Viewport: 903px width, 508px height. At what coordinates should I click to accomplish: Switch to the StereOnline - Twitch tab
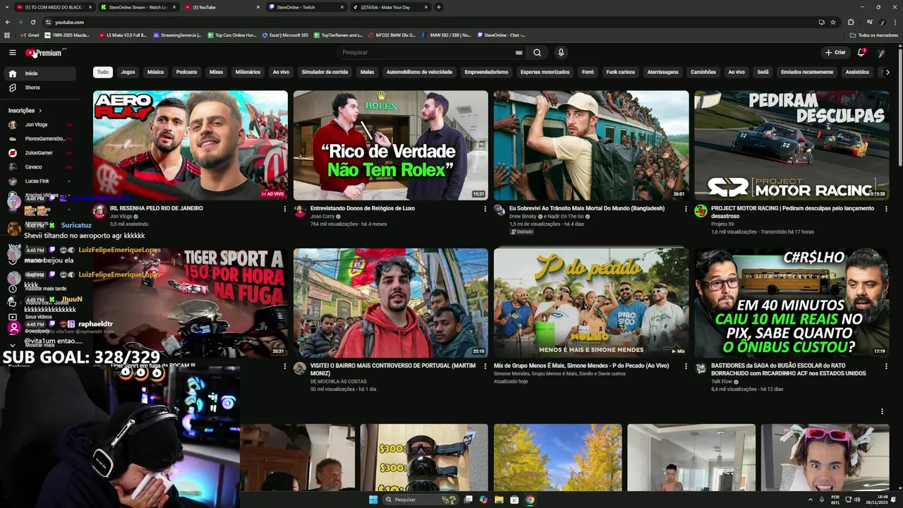pos(307,7)
